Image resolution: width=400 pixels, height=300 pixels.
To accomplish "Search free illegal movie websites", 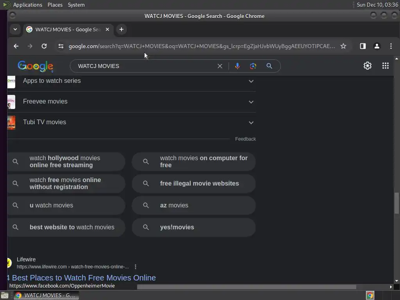I will pos(194,184).
